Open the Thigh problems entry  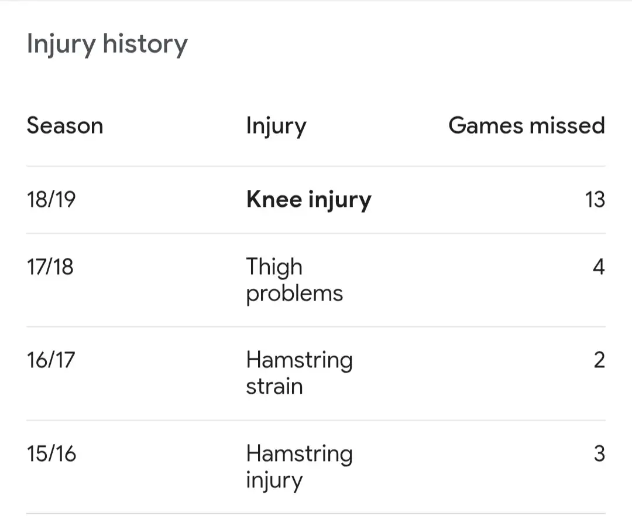(x=294, y=279)
